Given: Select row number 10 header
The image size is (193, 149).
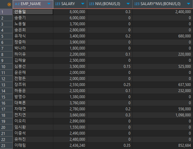Looking at the screenshot, I should [6, 67].
